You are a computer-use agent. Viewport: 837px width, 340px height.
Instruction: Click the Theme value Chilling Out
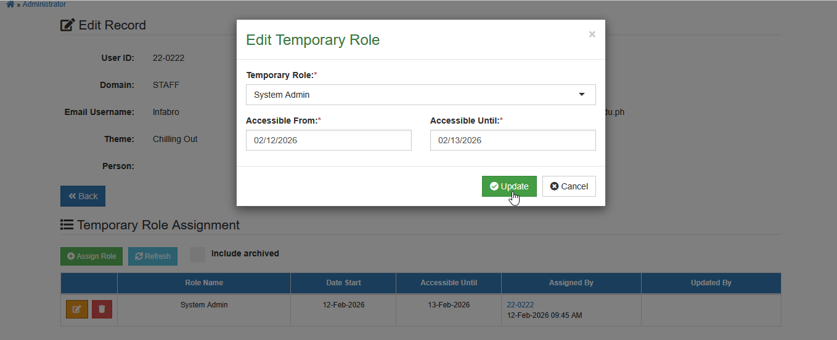pos(175,139)
